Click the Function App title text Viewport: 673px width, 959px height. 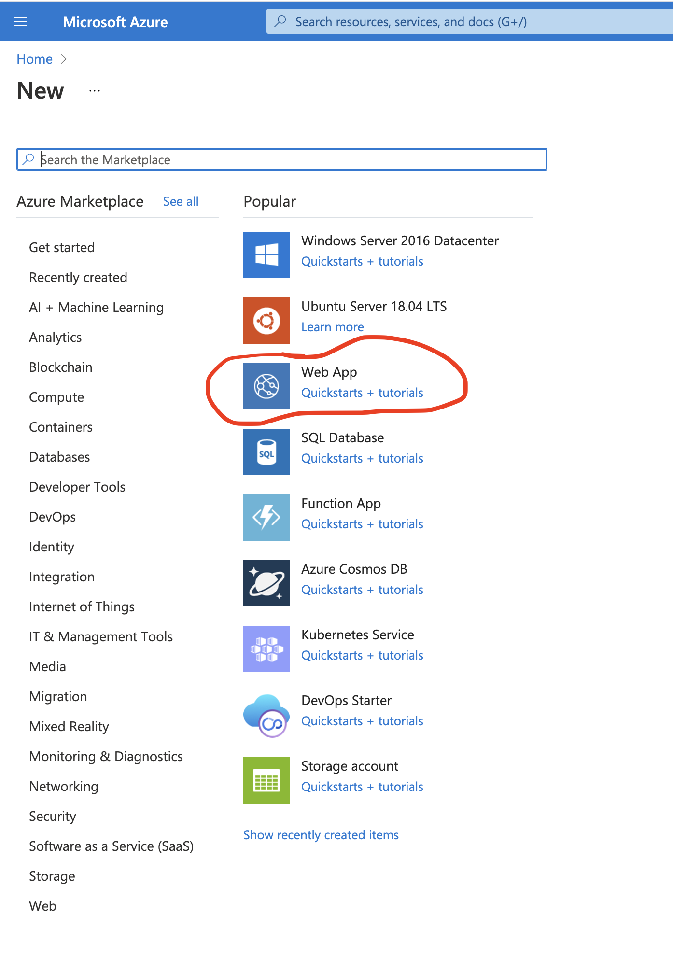tap(341, 503)
